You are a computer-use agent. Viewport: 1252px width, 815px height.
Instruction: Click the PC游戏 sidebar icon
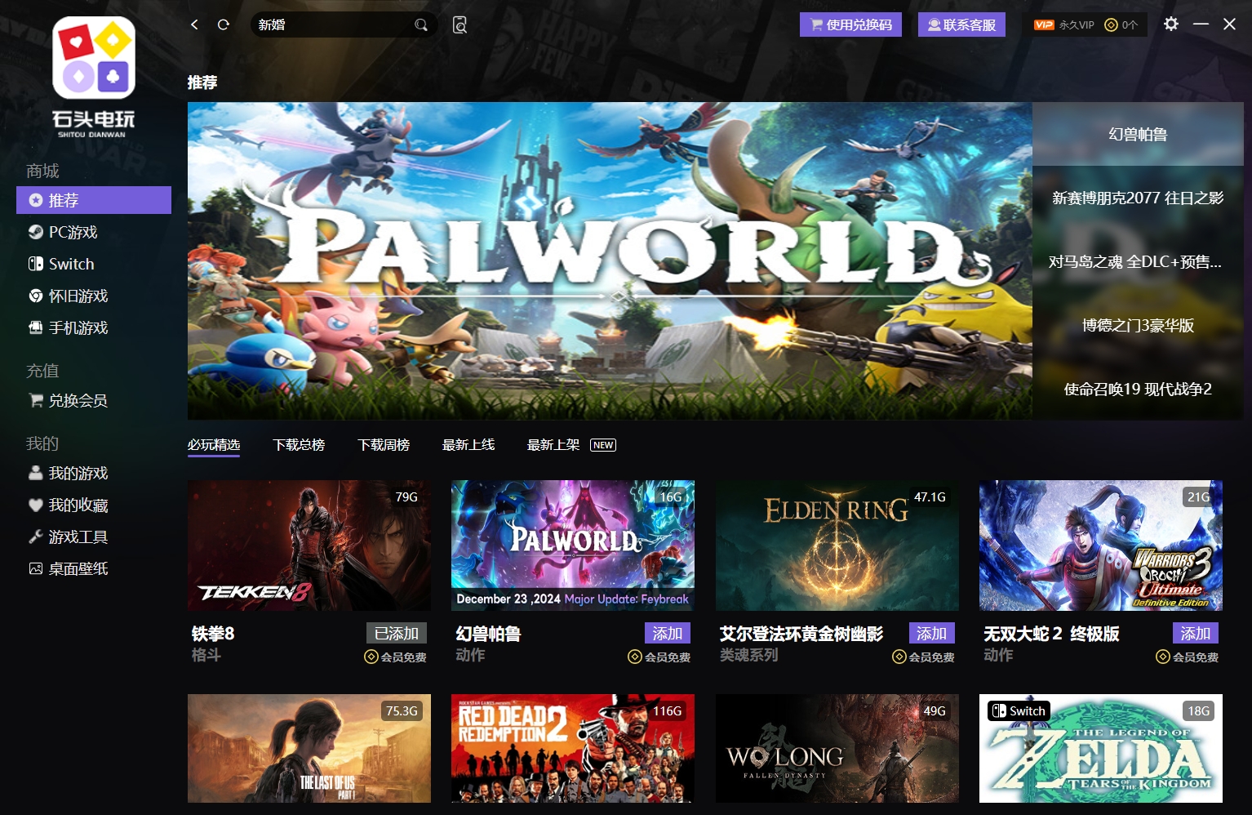coord(36,232)
